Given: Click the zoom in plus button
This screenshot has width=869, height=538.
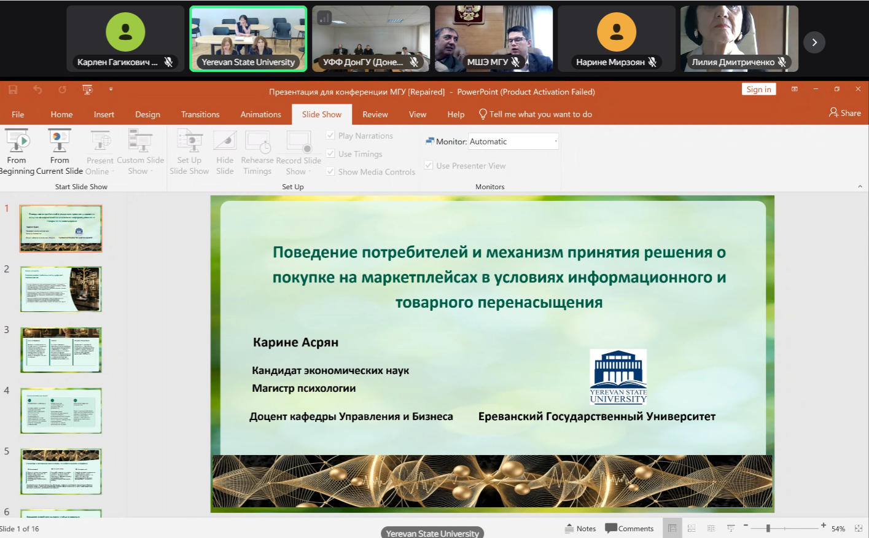Looking at the screenshot, I should point(824,526).
